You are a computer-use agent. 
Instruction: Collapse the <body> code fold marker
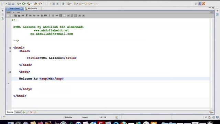[10, 72]
